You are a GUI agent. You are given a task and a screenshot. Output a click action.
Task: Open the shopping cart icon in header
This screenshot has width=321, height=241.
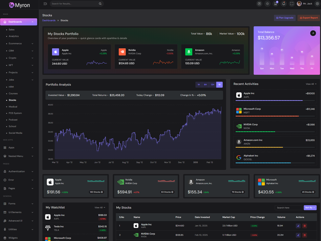click(x=275, y=4)
